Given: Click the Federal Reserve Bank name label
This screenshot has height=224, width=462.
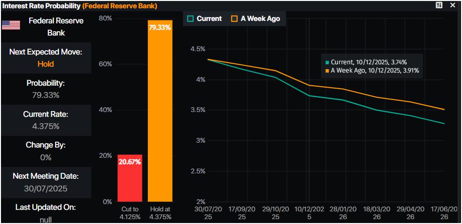Looking at the screenshot, I should (x=56, y=26).
